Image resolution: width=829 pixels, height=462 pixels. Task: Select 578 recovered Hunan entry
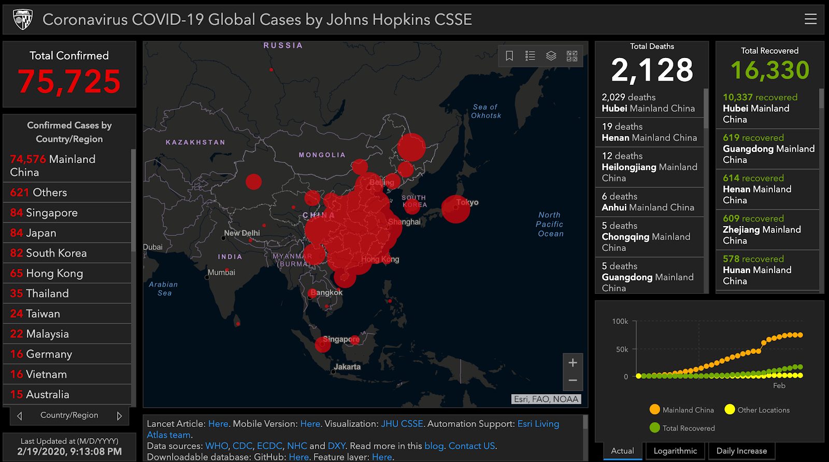coord(767,270)
